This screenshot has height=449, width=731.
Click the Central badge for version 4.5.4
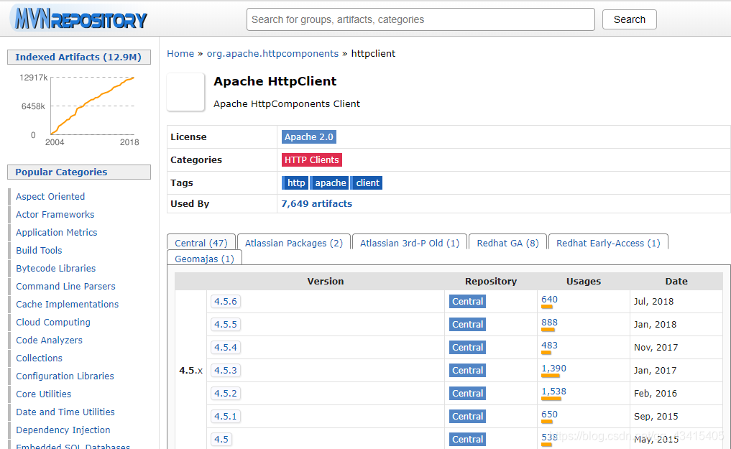[x=468, y=347]
